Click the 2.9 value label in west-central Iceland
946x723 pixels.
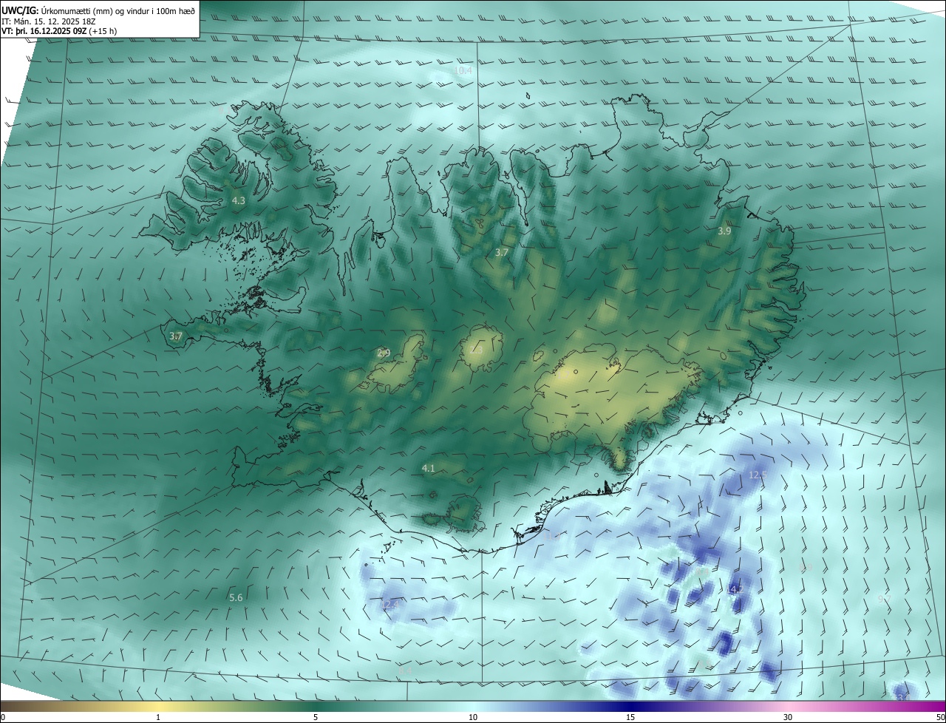pos(384,353)
